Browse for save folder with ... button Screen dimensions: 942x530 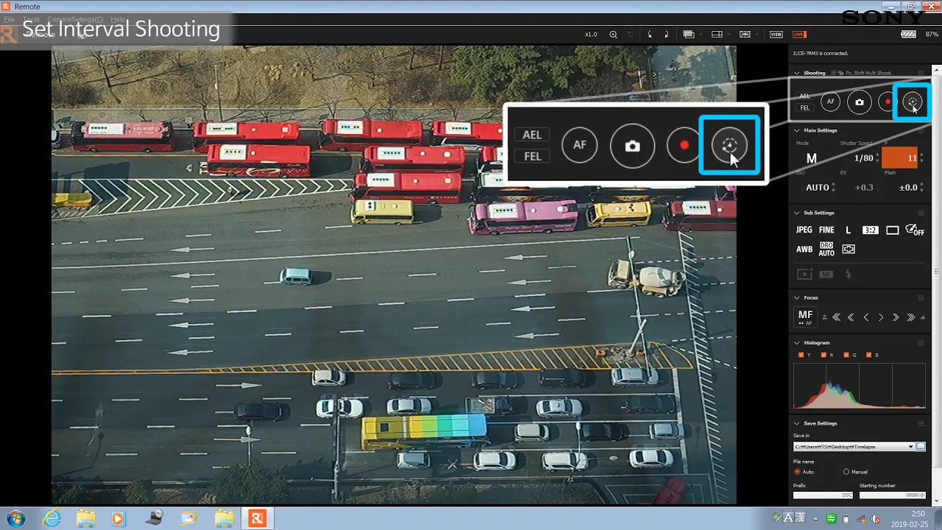pyautogui.click(x=921, y=447)
